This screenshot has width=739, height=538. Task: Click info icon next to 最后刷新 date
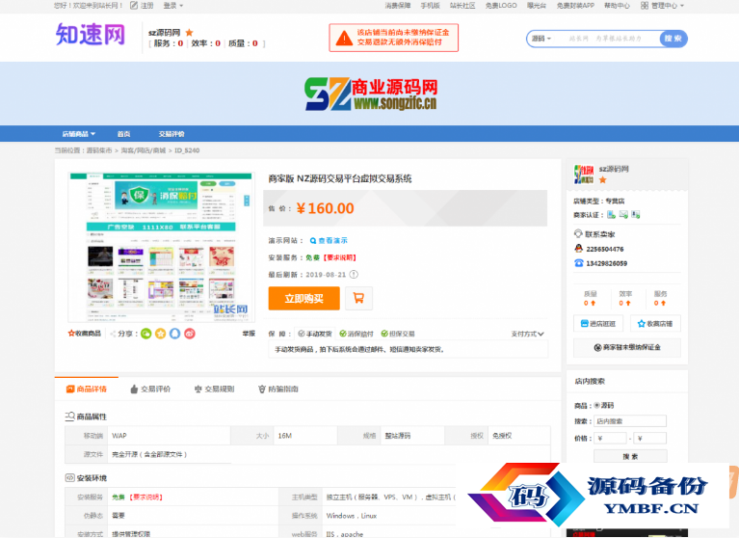tap(354, 275)
